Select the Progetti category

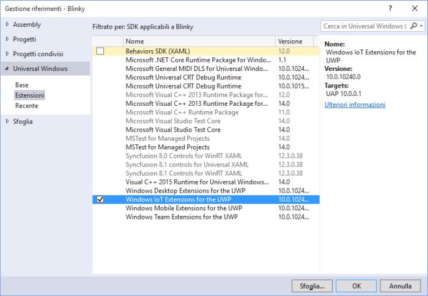tap(24, 39)
